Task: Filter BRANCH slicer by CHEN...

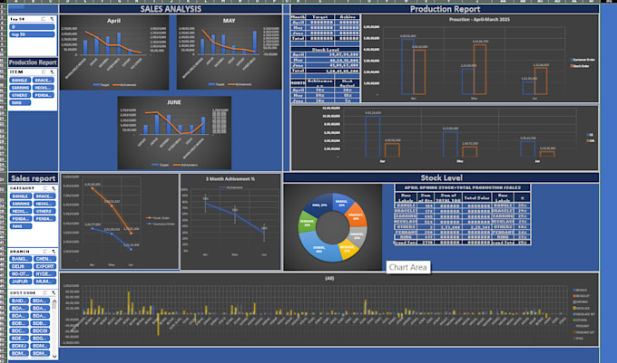Action: (x=44, y=259)
